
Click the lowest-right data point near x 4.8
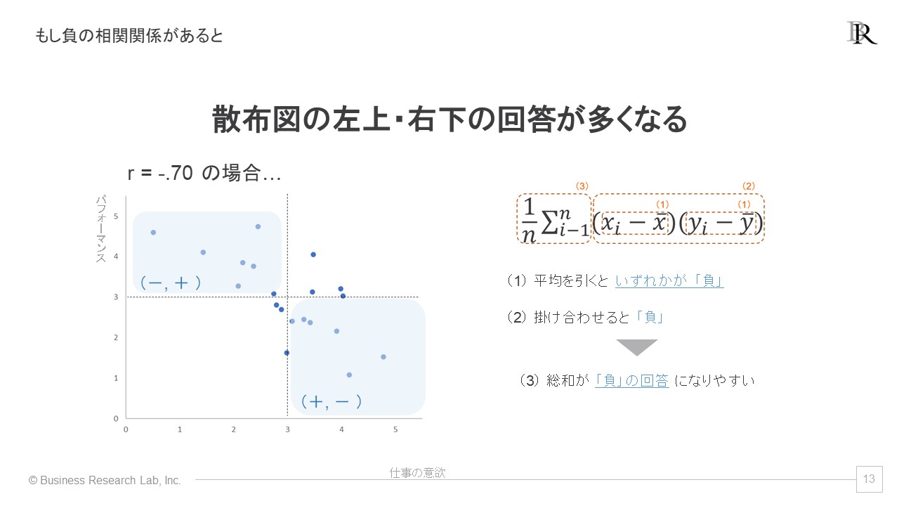click(x=383, y=357)
